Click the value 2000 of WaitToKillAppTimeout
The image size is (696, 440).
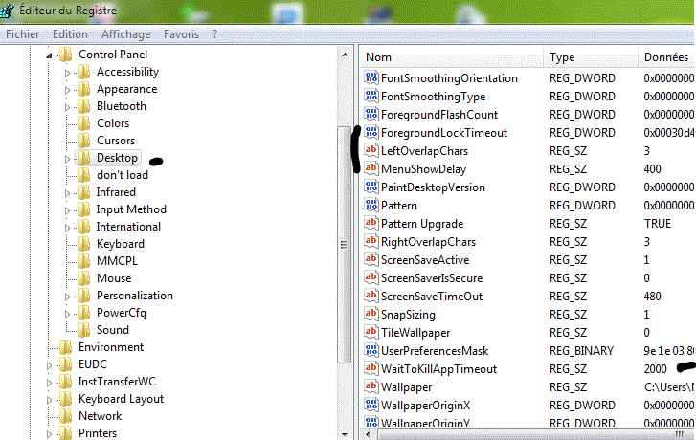655,369
